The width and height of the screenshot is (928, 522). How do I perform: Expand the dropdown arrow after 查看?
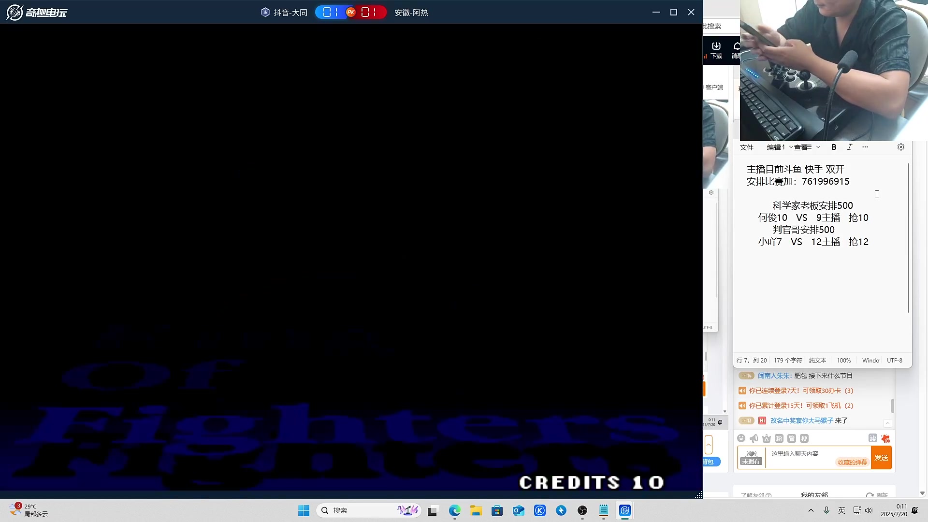point(818,147)
